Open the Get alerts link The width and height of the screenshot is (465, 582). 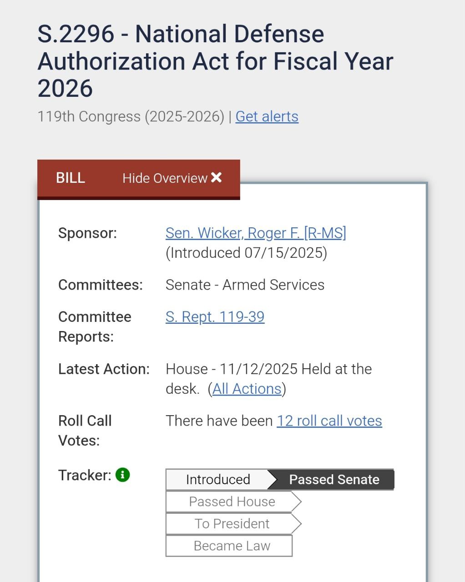click(267, 117)
